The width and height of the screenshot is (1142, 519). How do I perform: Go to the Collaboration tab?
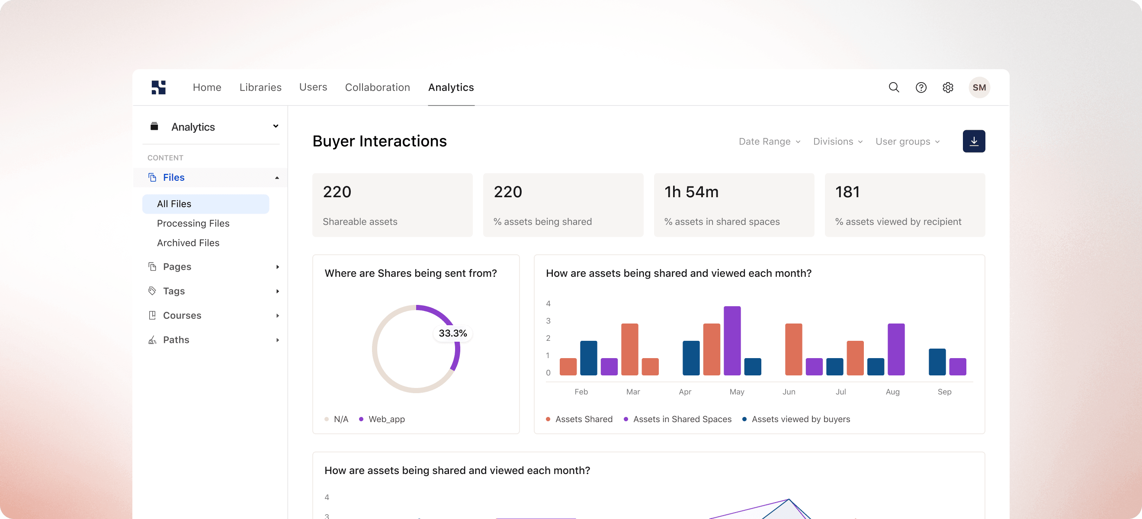pos(378,87)
